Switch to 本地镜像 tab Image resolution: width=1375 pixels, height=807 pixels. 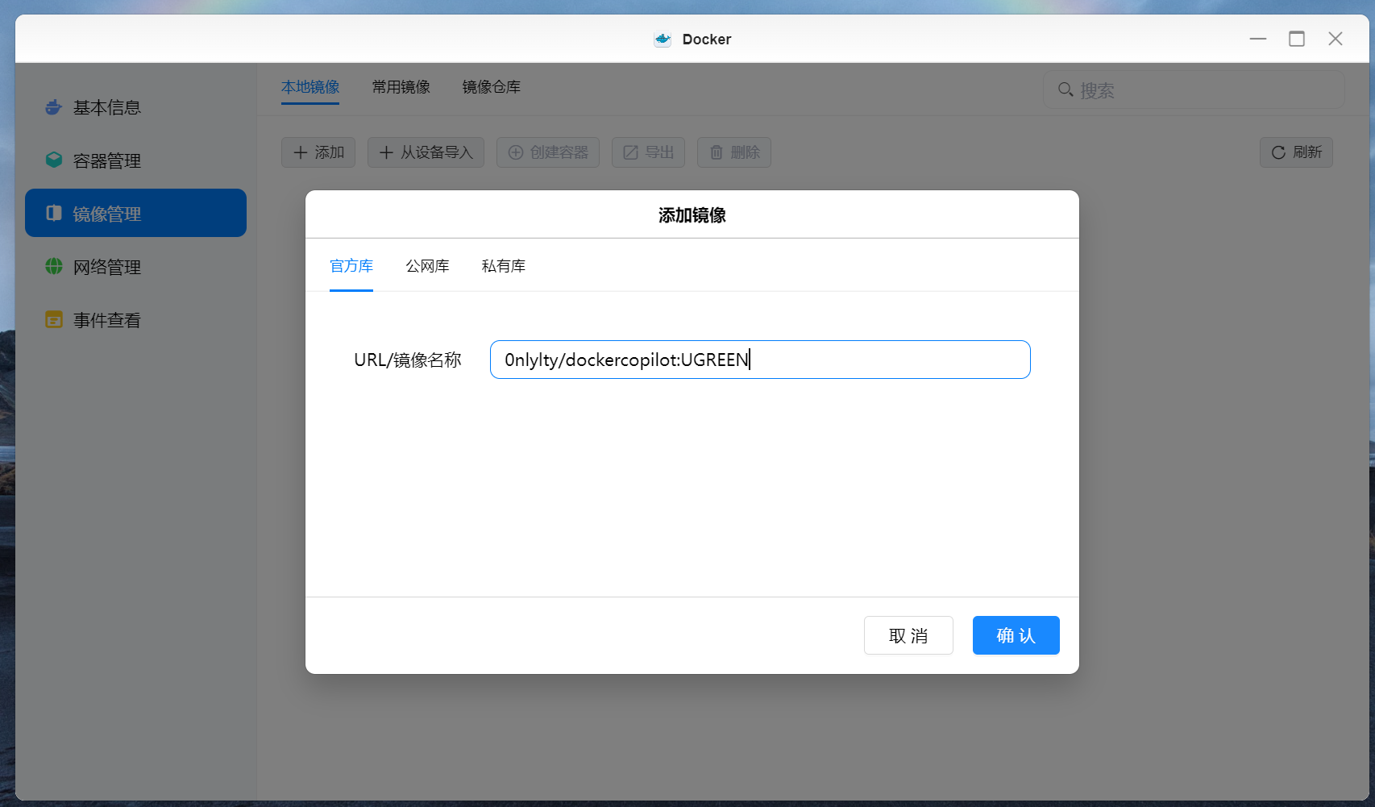[x=310, y=87]
